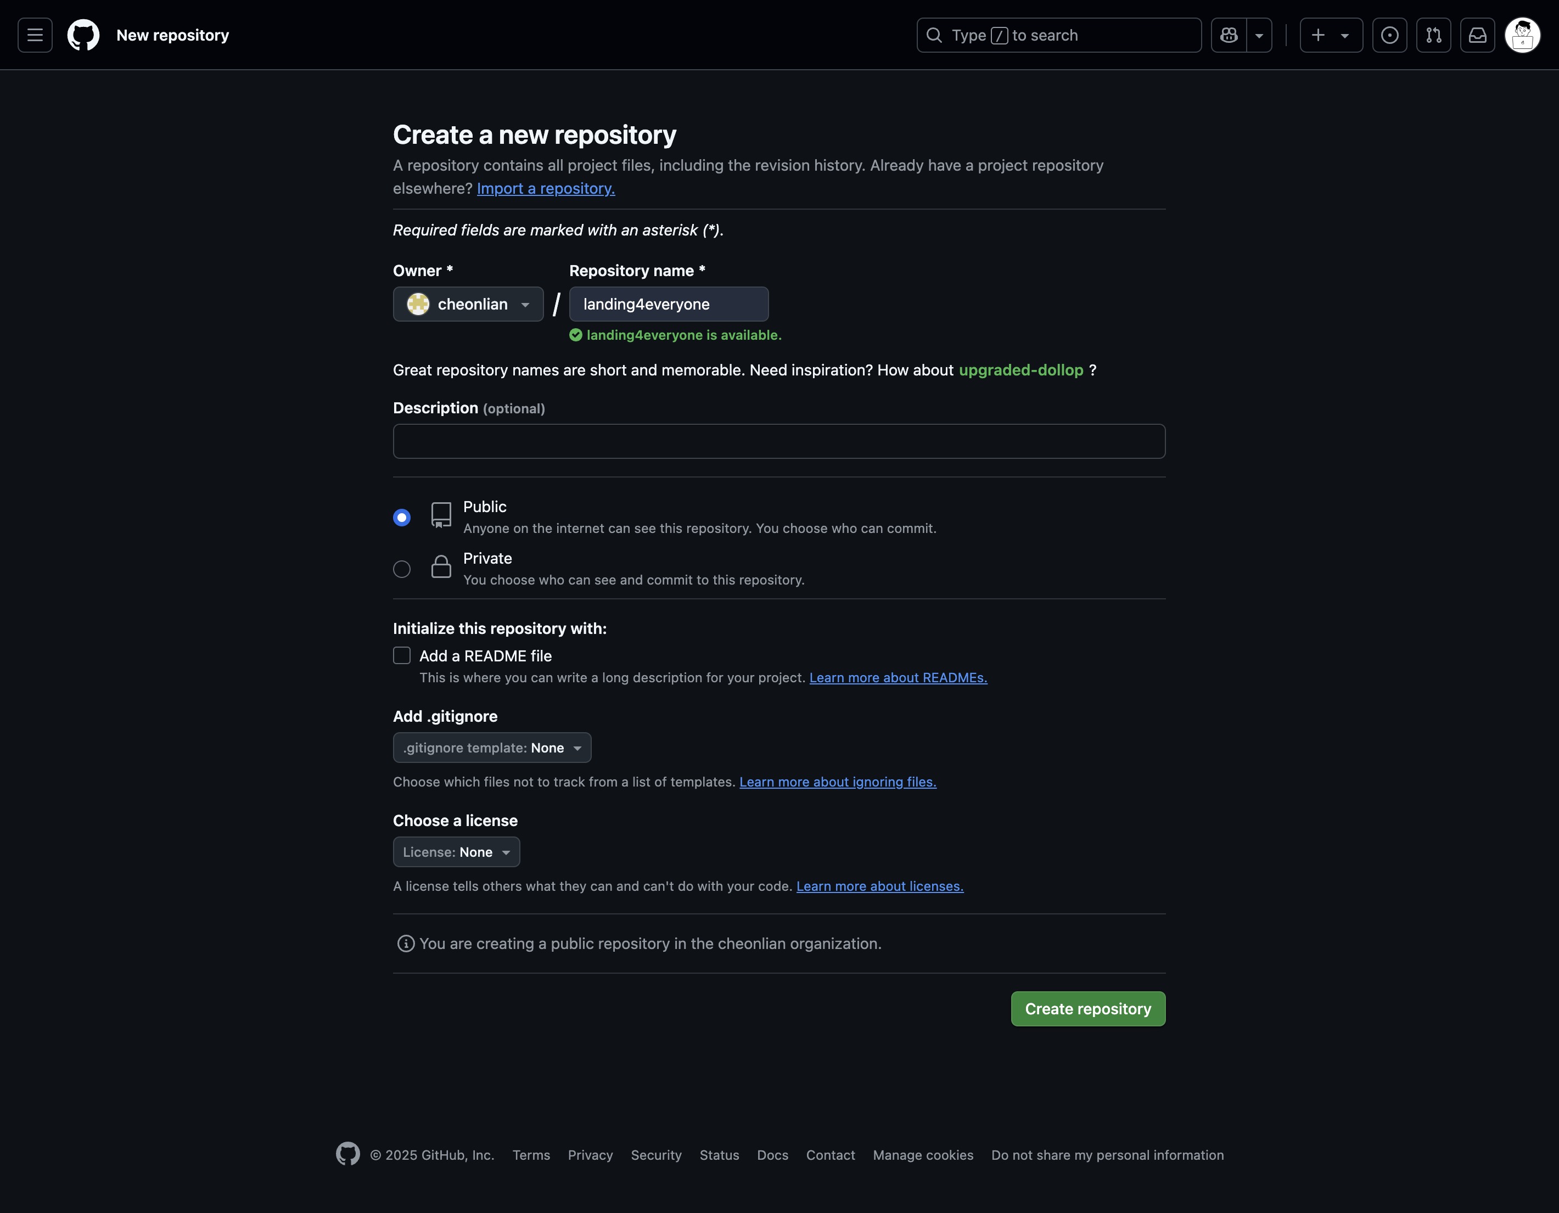Focus the Type / to search field
Screen dimensions: 1559x1213
1058,35
